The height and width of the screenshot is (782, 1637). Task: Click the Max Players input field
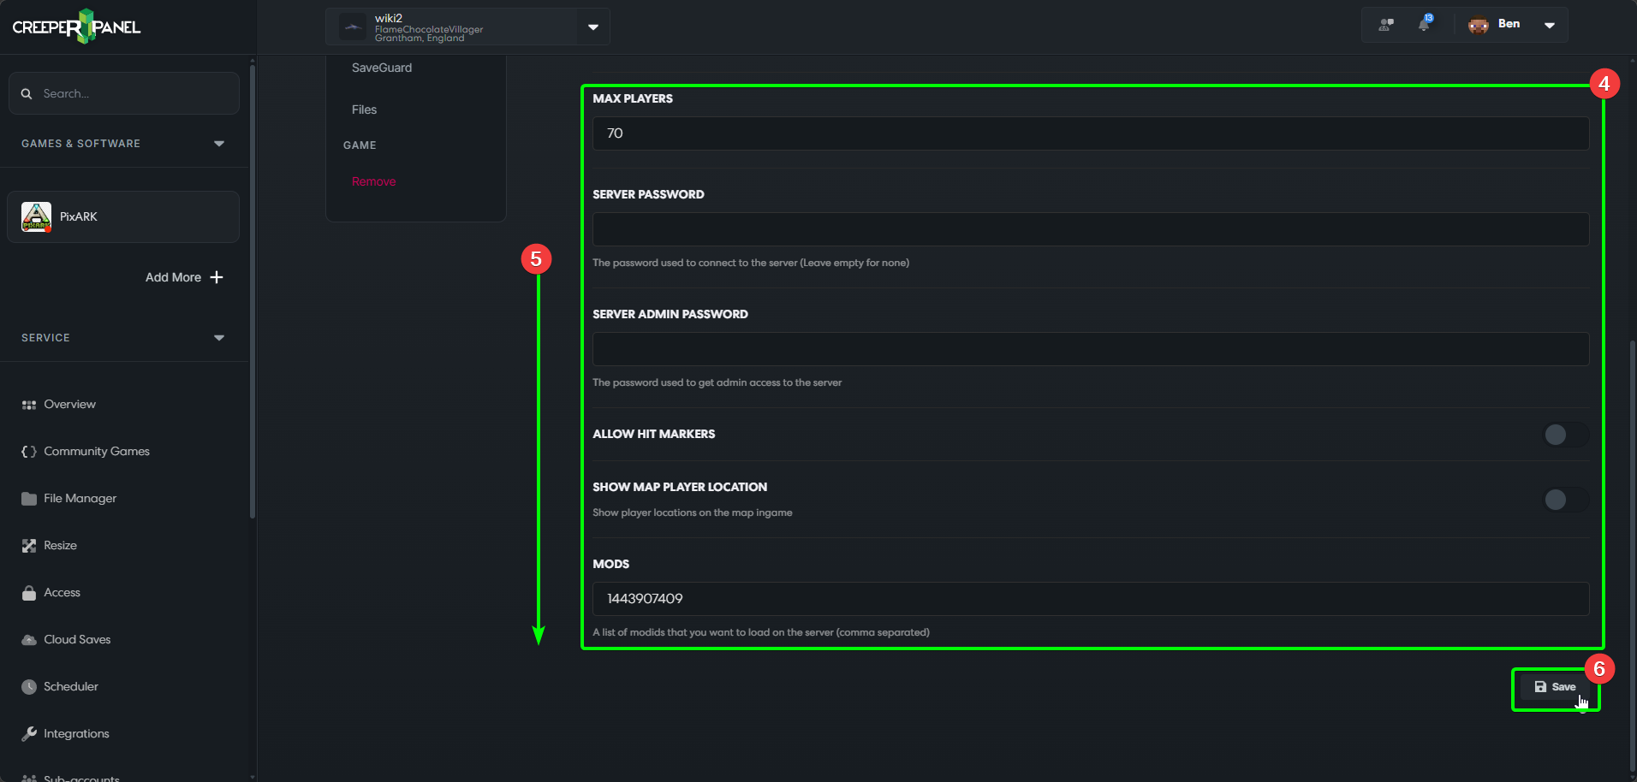[1090, 133]
